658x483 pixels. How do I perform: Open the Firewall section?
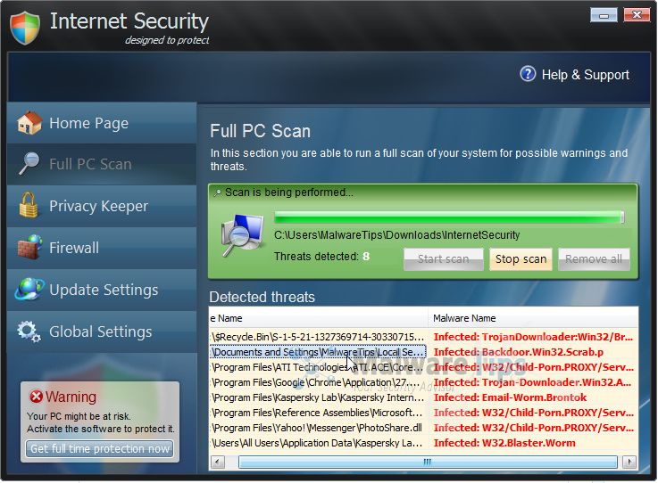(x=74, y=248)
